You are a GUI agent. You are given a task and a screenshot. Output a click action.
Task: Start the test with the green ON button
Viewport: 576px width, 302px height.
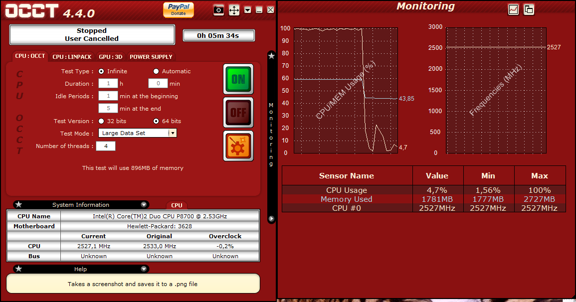tap(238, 79)
